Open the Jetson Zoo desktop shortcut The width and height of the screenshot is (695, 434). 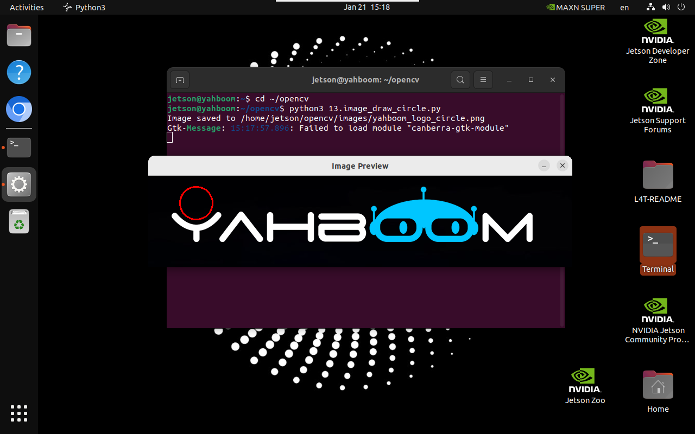click(585, 386)
